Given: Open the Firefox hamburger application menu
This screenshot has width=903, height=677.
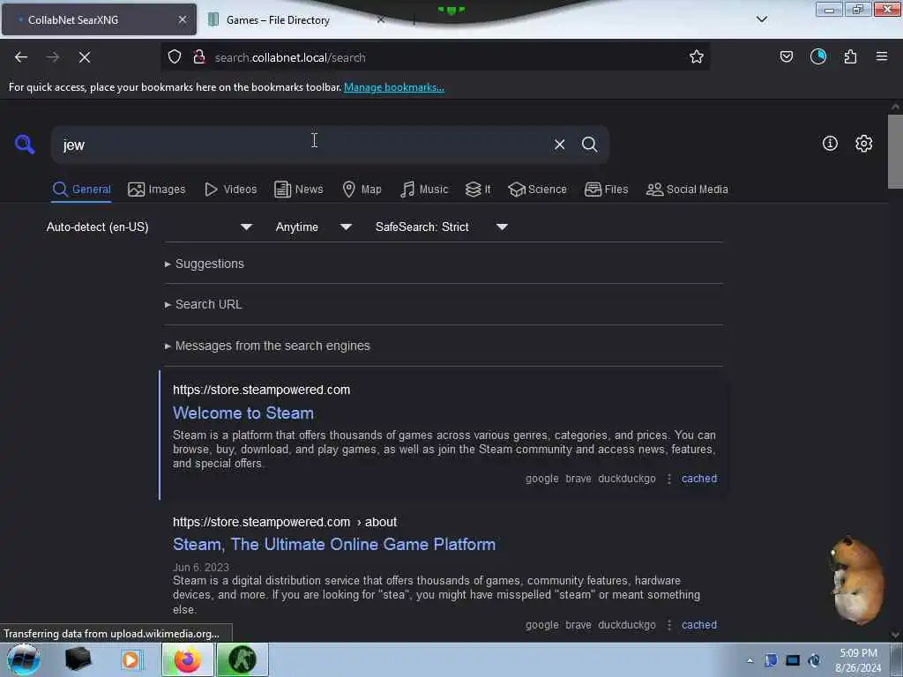Looking at the screenshot, I should click(x=881, y=56).
